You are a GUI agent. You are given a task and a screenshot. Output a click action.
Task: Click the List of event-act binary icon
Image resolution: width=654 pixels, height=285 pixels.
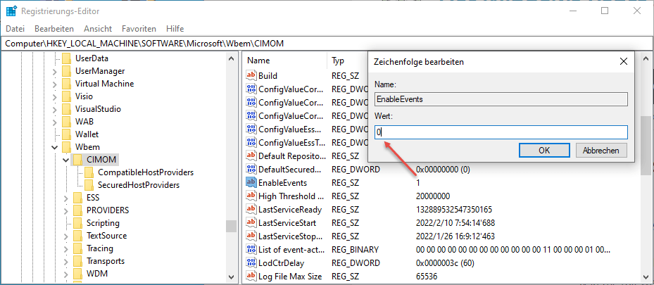(251, 250)
